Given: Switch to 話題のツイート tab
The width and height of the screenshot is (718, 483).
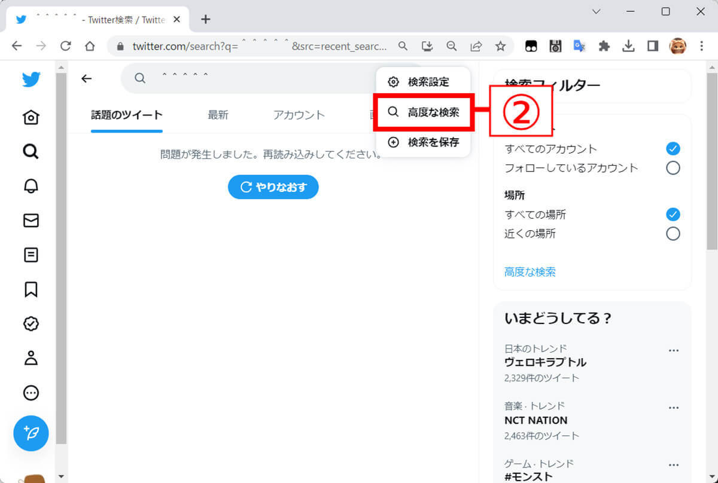Looking at the screenshot, I should tap(127, 115).
